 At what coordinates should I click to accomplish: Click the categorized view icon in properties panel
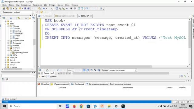(3, 79)
